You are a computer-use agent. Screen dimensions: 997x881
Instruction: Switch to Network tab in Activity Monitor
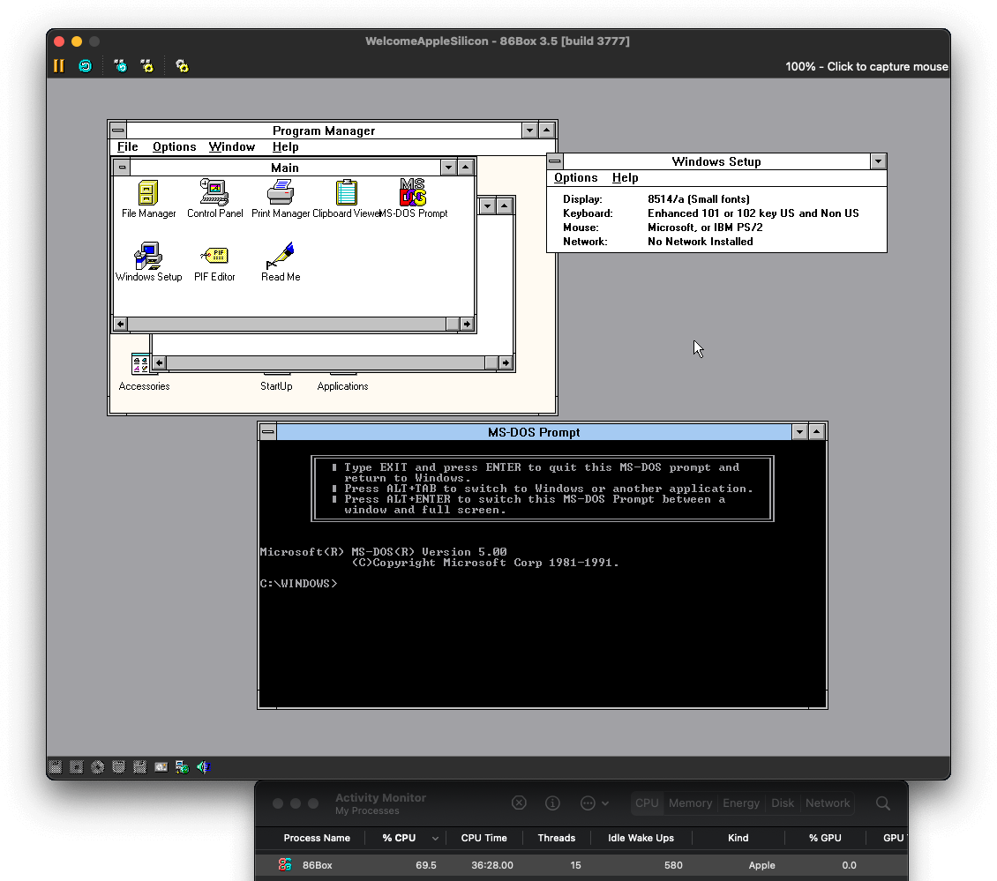click(828, 803)
